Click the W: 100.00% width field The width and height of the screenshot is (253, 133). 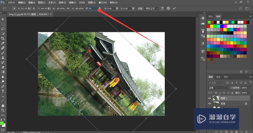60,9
